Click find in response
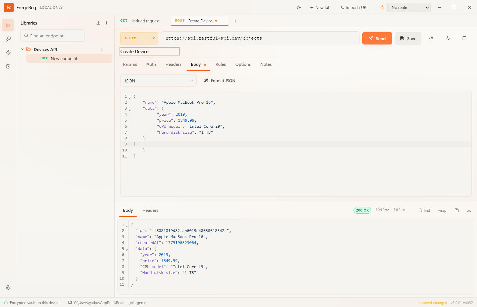Viewport: 477px width, 307px height. (x=424, y=210)
